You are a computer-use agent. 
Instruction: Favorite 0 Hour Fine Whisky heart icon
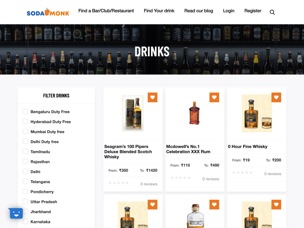pos(276,97)
